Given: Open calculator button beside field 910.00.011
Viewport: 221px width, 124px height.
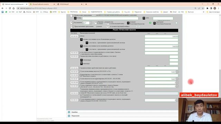Looking at the screenshot, I should (177, 100).
